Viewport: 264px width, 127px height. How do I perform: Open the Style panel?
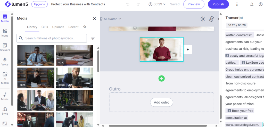click(5, 111)
